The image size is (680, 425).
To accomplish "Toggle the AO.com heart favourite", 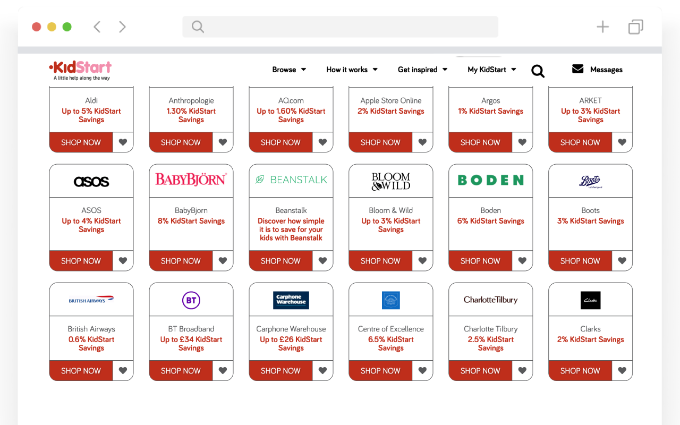I will [322, 142].
